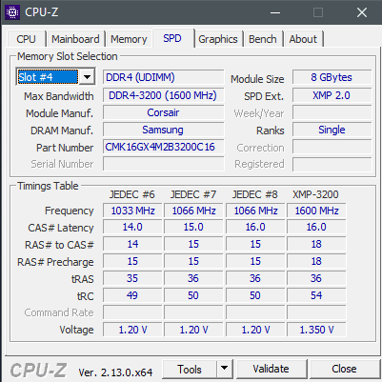Image resolution: width=382 pixels, height=382 pixels.
Task: Expand the Slot #4 dropdown arrow
Action: click(87, 76)
